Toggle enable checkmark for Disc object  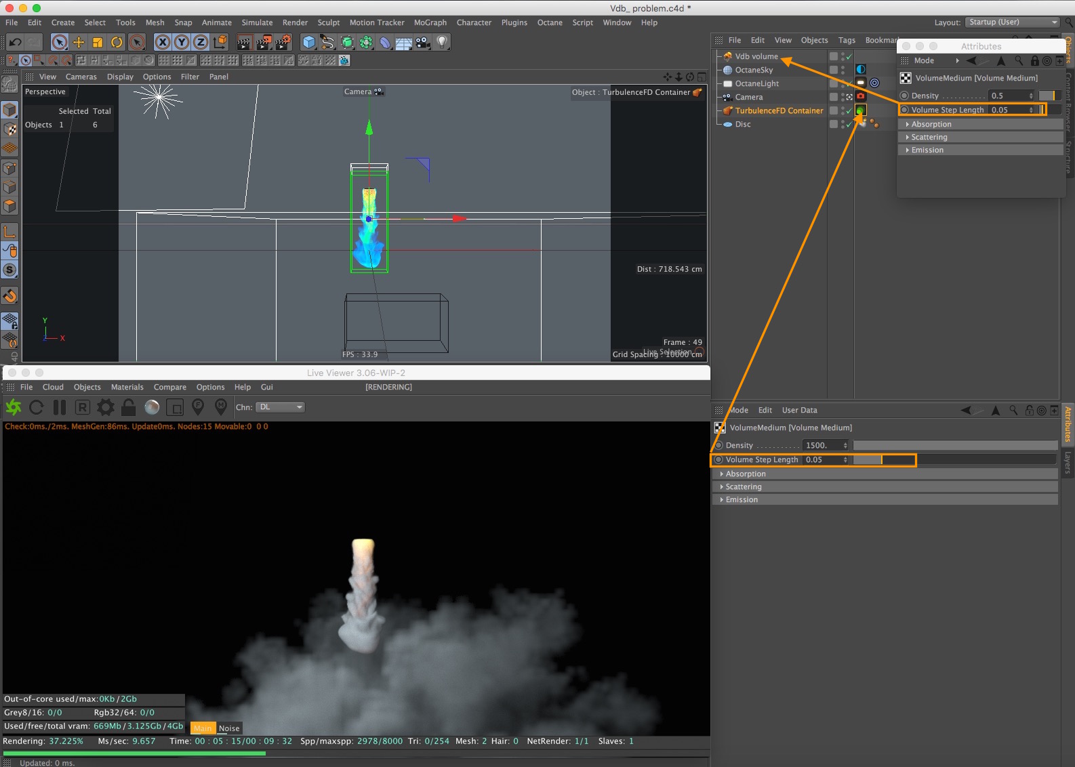(x=849, y=124)
